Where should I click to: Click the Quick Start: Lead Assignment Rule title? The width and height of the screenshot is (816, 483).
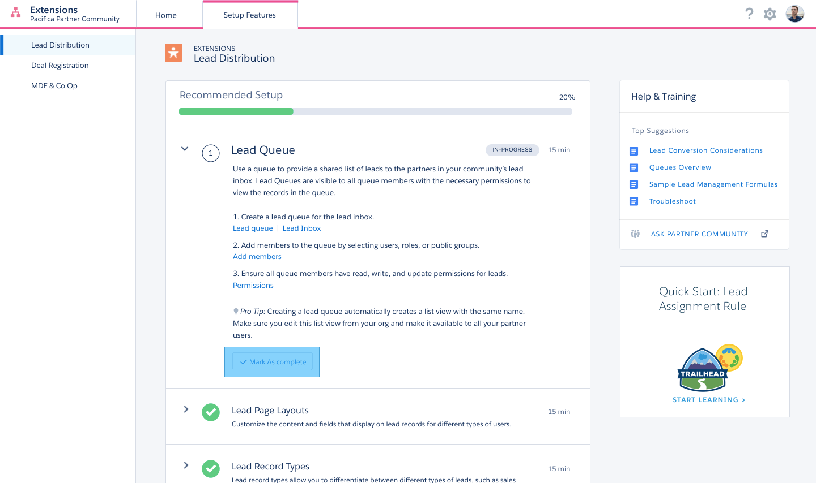(703, 299)
